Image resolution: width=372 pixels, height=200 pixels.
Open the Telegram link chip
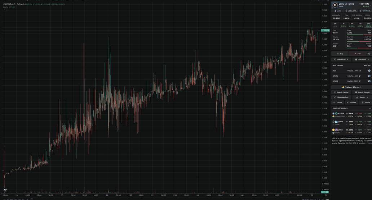364,11
